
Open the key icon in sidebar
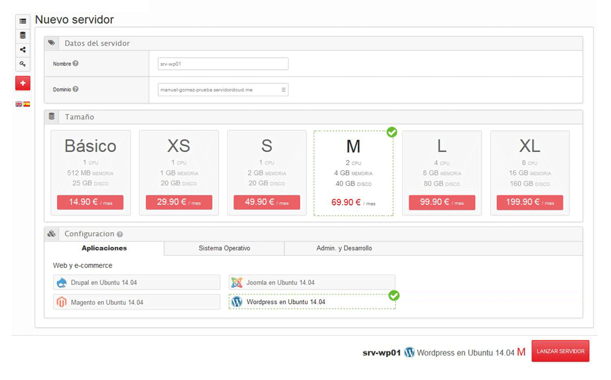(x=22, y=64)
